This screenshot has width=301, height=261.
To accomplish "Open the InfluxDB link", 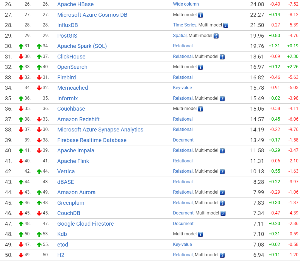I will click(x=67, y=25).
